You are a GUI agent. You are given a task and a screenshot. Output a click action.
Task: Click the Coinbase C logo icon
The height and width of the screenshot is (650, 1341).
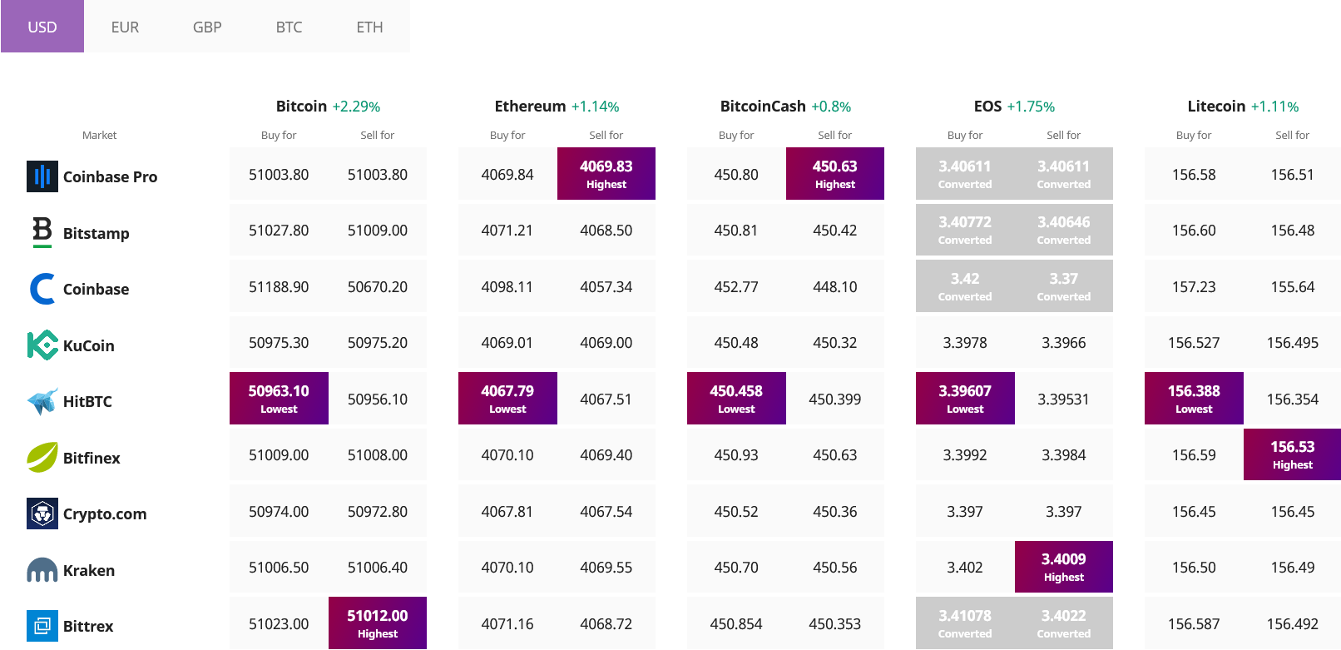click(x=42, y=289)
